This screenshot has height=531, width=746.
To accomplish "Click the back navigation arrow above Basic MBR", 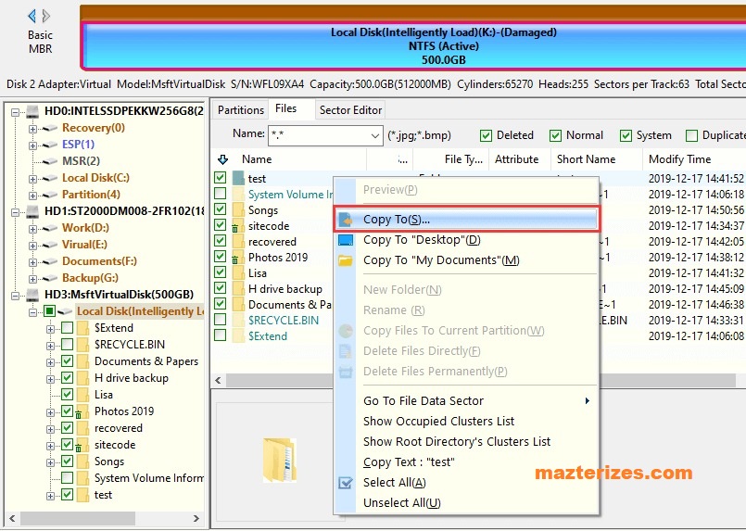I will tap(32, 16).
